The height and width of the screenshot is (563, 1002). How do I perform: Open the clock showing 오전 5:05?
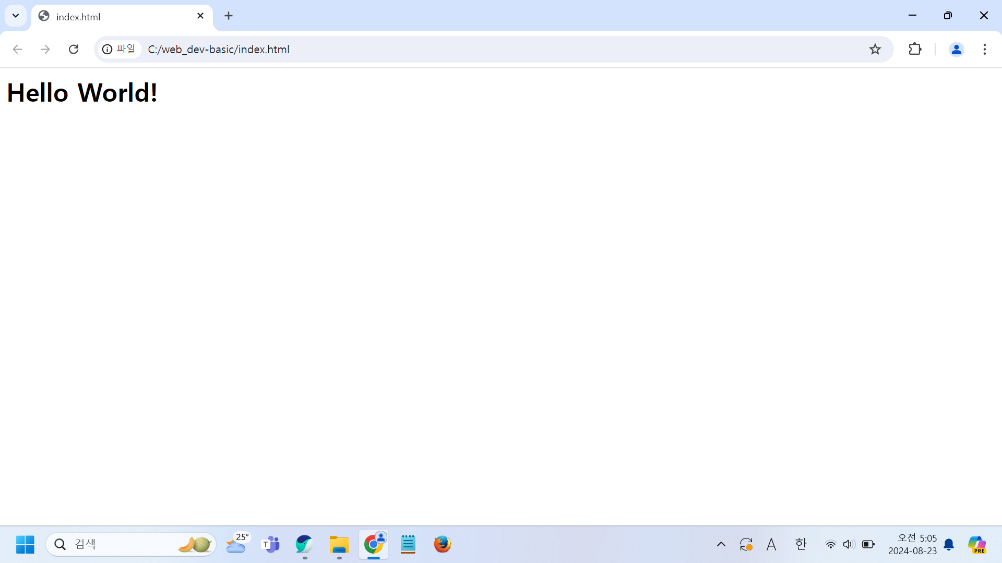click(913, 545)
